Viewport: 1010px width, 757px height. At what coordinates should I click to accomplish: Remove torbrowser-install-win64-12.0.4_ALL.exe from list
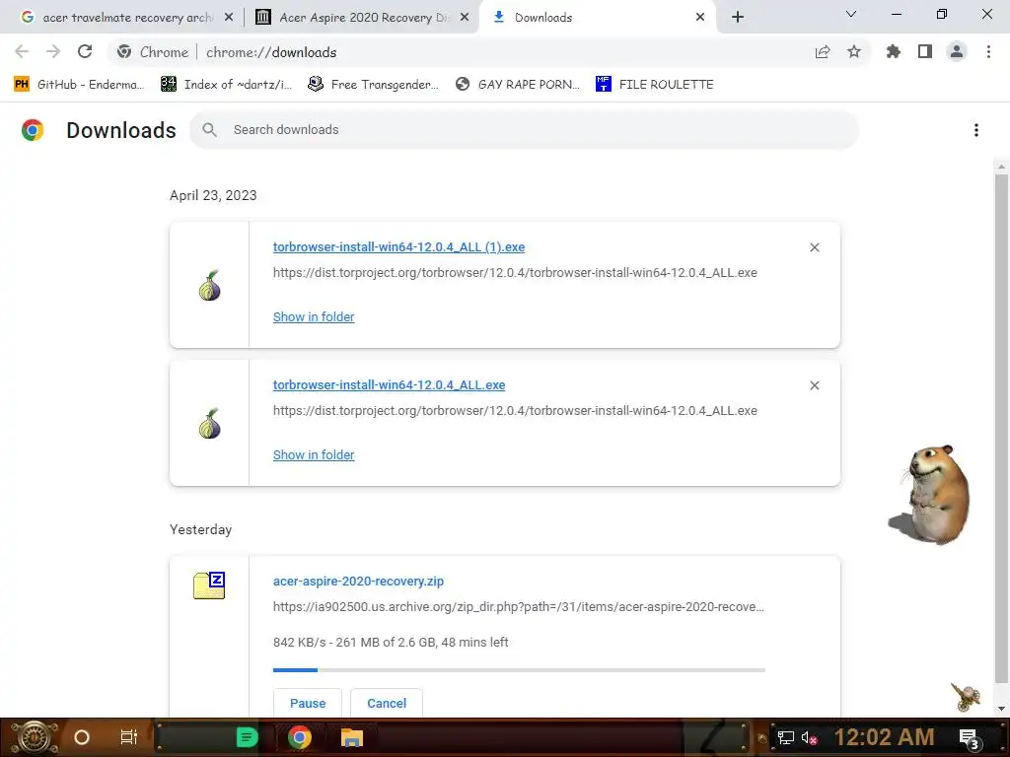814,385
